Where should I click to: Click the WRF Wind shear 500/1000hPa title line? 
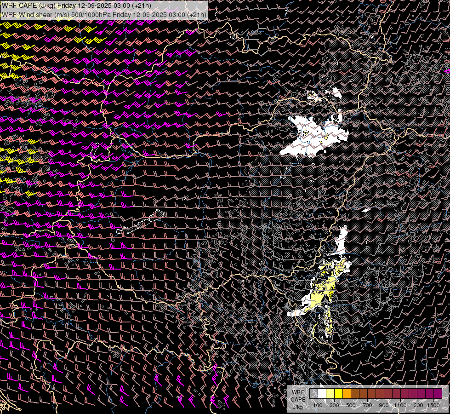104,15
